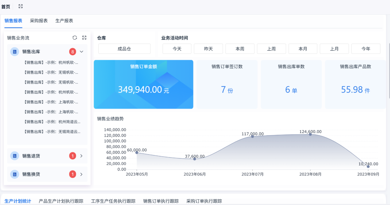The height and width of the screenshot is (205, 390).
Task: Open the 采购报表 tab
Action: (39, 21)
